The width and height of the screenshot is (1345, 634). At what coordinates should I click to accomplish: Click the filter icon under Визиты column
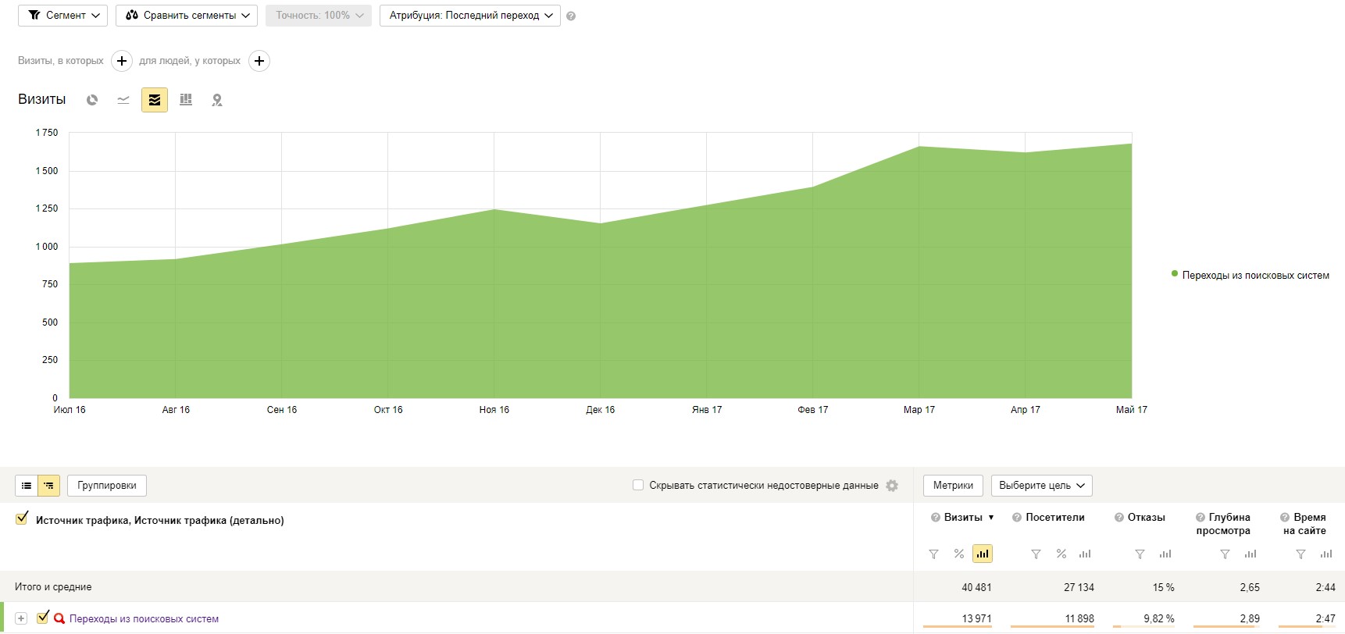pyautogui.click(x=933, y=554)
